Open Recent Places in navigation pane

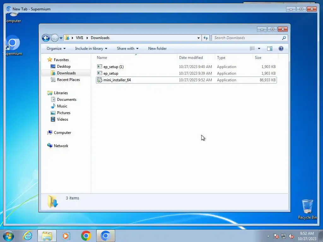[x=68, y=80]
